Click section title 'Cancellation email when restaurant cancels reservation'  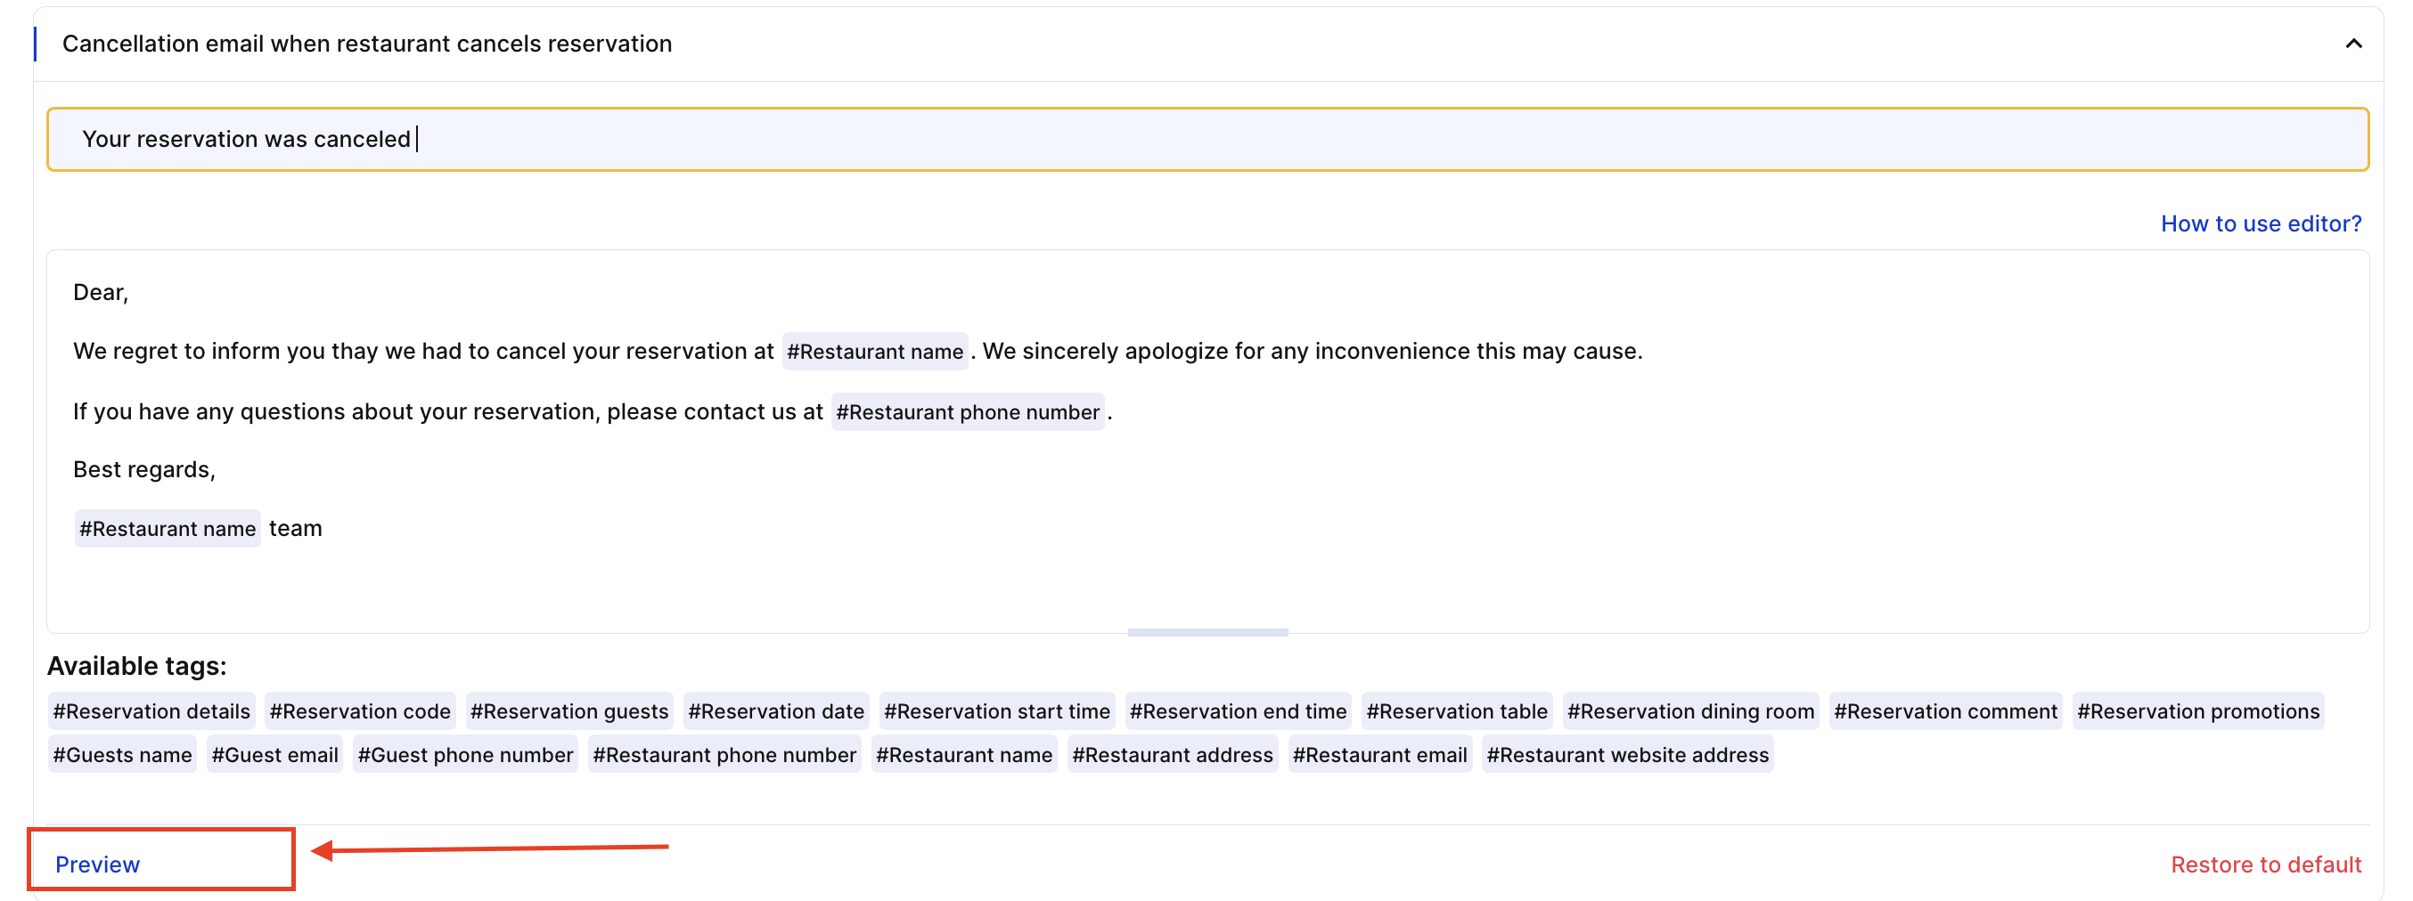coord(367,44)
